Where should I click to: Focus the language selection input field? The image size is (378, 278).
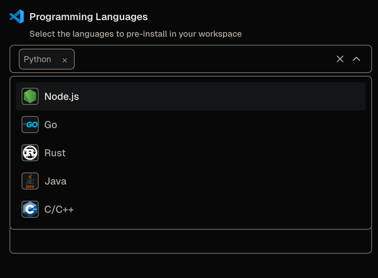coord(191,59)
